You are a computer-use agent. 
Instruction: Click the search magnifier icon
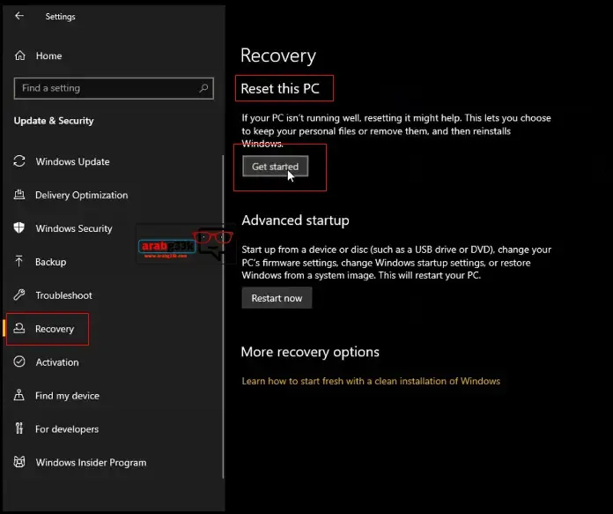tap(203, 88)
